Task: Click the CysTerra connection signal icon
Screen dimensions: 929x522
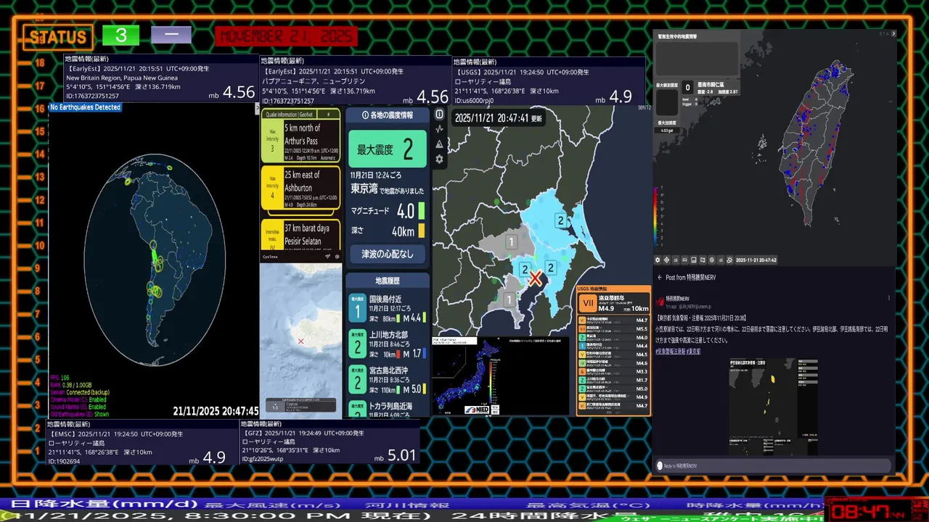Action: pyautogui.click(x=328, y=257)
